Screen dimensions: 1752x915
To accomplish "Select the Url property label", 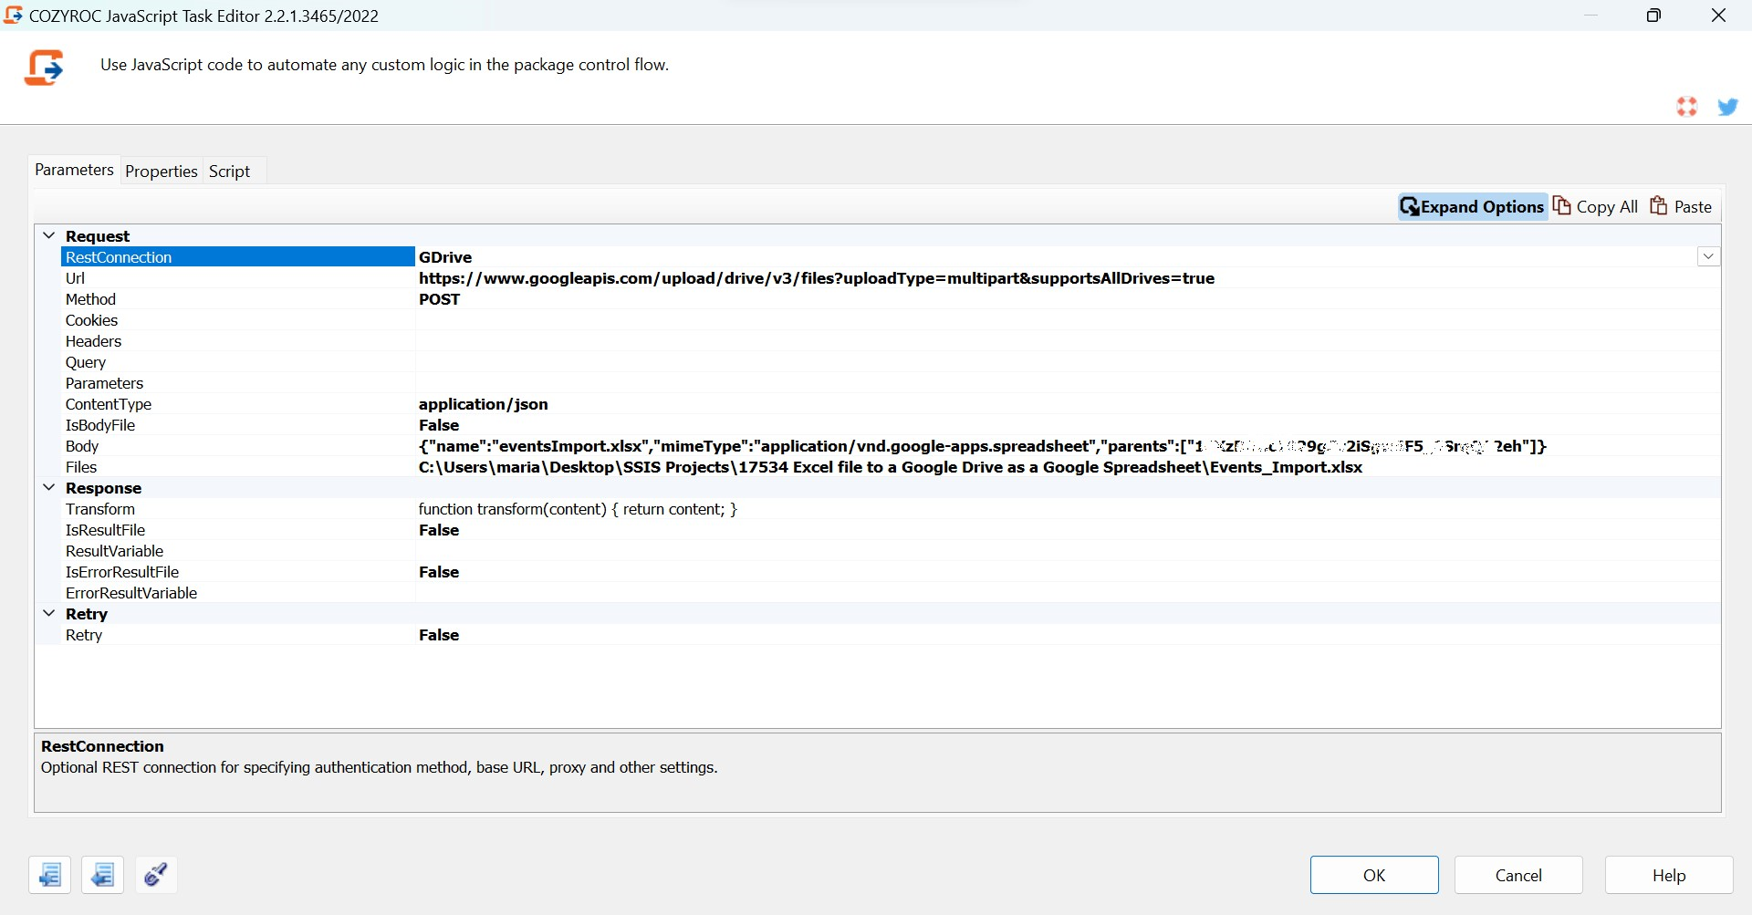I will (75, 278).
